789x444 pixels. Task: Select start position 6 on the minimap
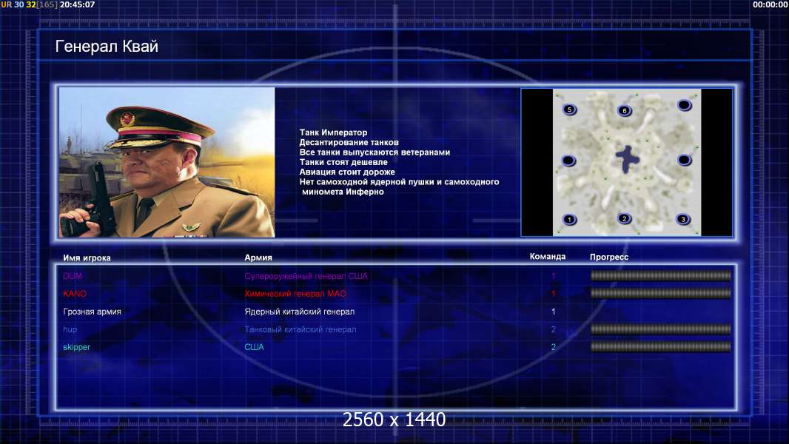click(625, 110)
